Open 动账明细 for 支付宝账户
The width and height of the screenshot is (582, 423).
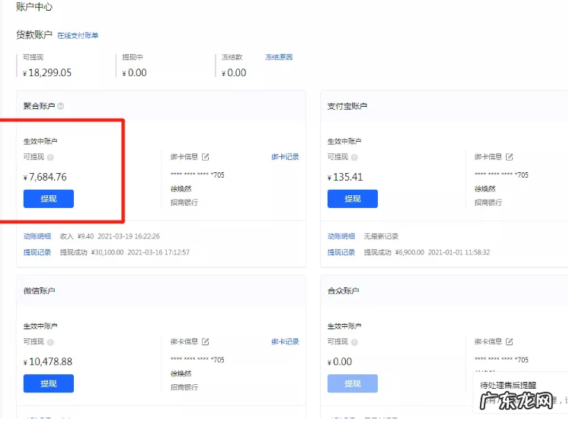tap(341, 236)
